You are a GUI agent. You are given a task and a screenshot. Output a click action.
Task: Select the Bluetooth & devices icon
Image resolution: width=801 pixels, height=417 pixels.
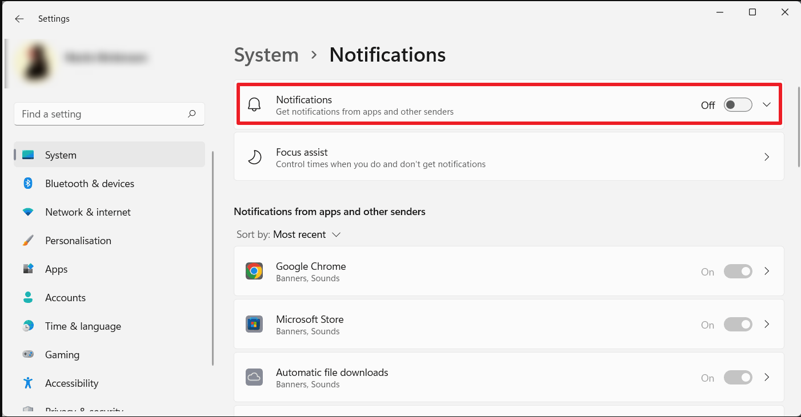(28, 183)
